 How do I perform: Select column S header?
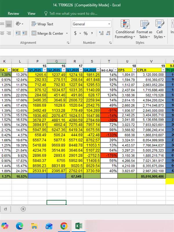[92, 61]
